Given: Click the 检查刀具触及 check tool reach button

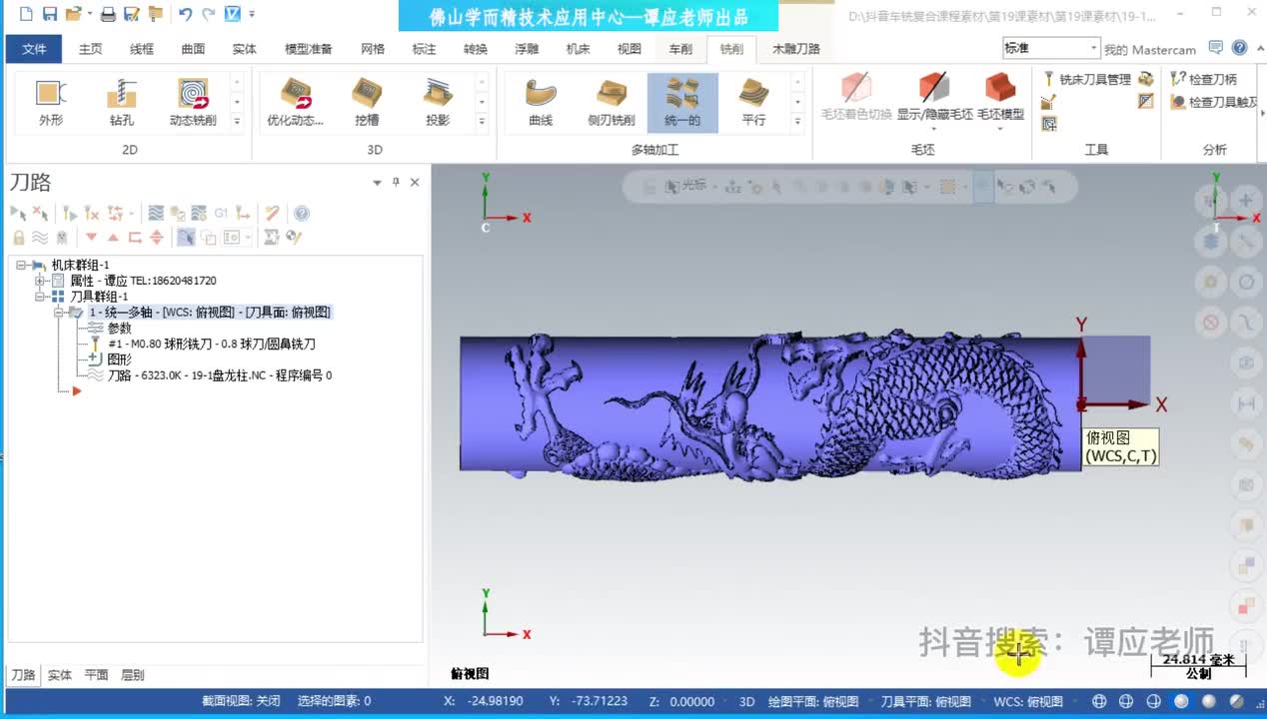Looking at the screenshot, I should click(x=1215, y=102).
